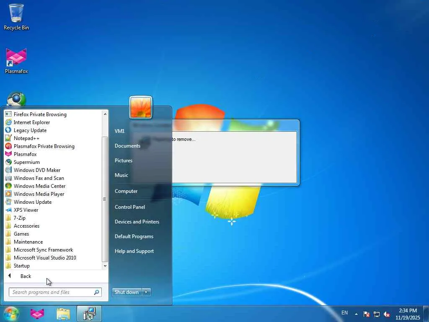Launch Plasmafox icon from Start menu list

[8, 154]
